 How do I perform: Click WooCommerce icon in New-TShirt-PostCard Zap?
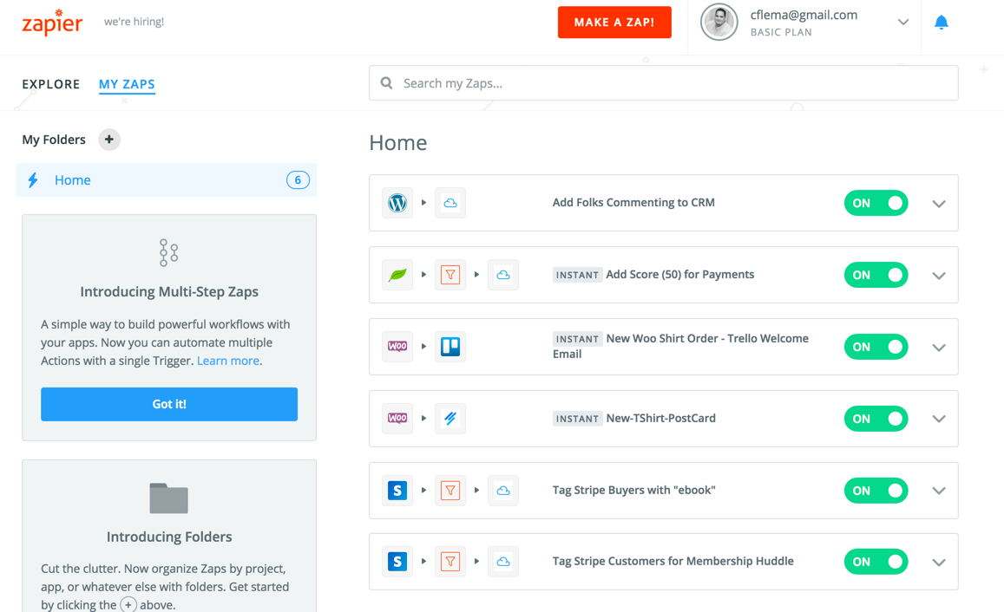(397, 419)
